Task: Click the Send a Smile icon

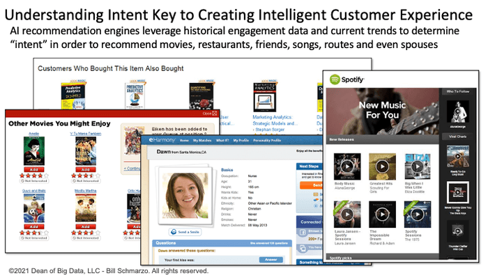Action: click(x=174, y=232)
